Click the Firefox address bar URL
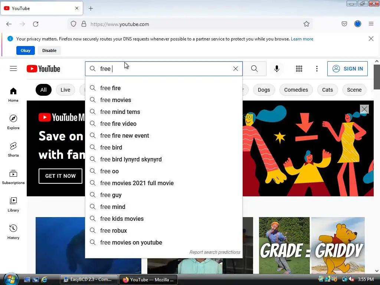 [120, 24]
